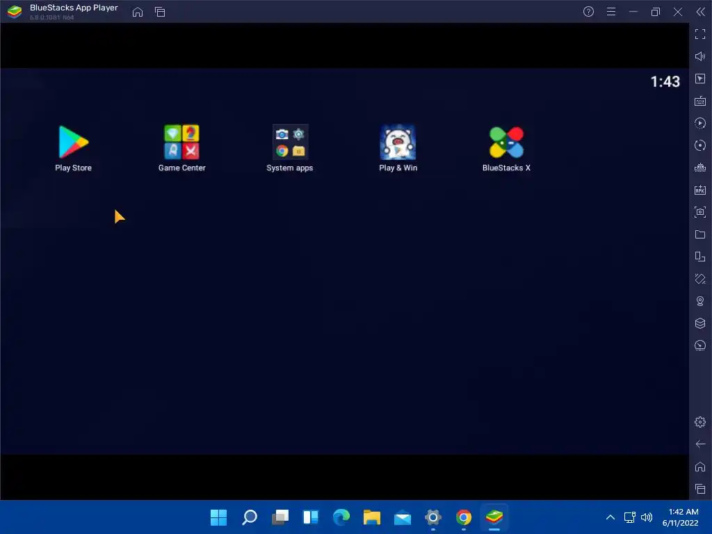Image resolution: width=712 pixels, height=534 pixels.
Task: Click the sync/rotate circle icon in sidebar
Action: point(700,145)
